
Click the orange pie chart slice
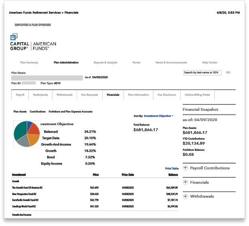click(34, 139)
